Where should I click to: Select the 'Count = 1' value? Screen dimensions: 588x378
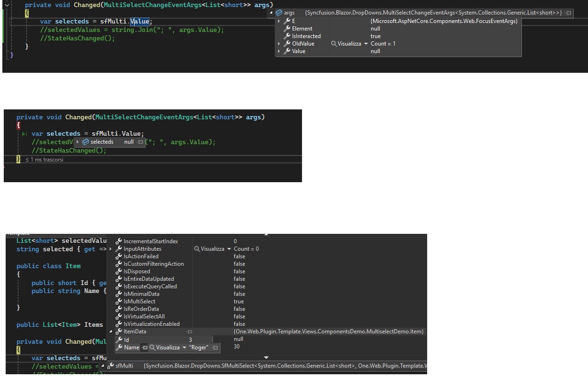383,44
